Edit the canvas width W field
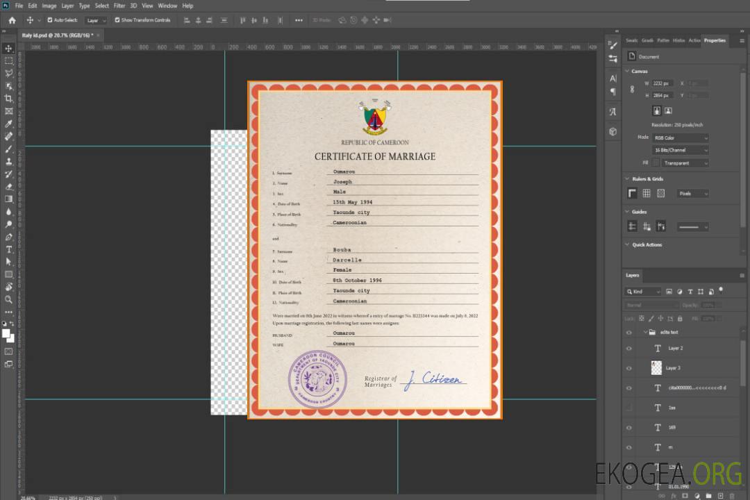750x500 pixels. tap(662, 83)
